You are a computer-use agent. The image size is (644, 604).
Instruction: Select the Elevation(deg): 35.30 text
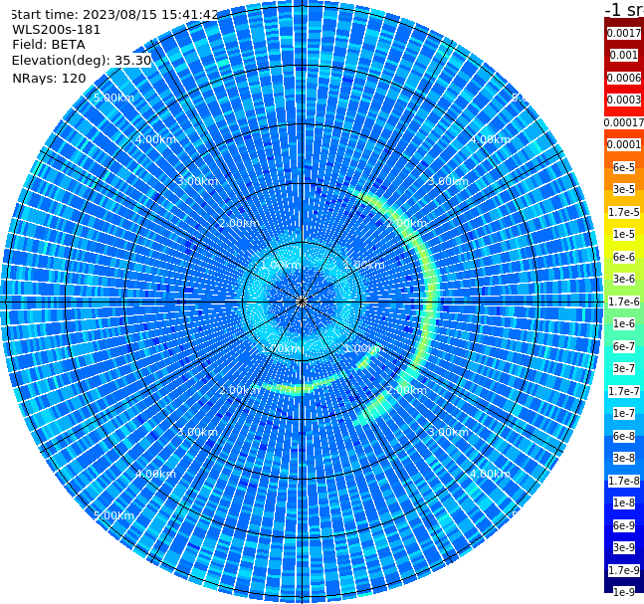click(82, 61)
